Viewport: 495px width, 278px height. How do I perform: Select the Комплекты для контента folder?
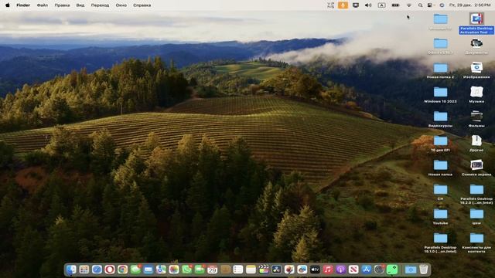coord(476,242)
